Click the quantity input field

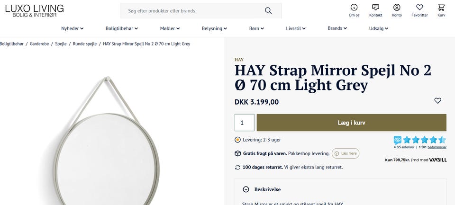[244, 123]
